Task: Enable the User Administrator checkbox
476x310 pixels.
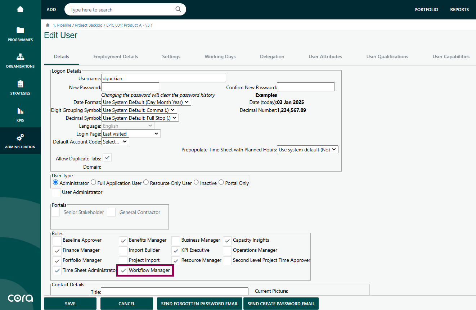Action: (56, 193)
